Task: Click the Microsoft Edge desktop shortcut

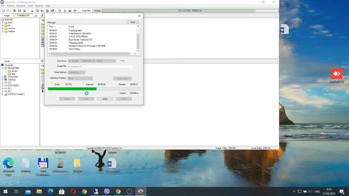Action: 9,166
